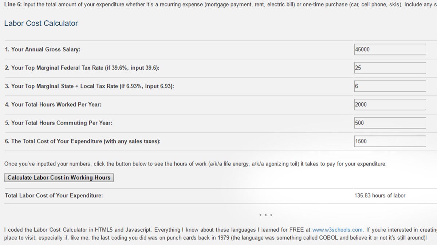The height and width of the screenshot is (245, 437).
Task: Click the Total Hours Worked Per Year field
Action: (x=390, y=105)
